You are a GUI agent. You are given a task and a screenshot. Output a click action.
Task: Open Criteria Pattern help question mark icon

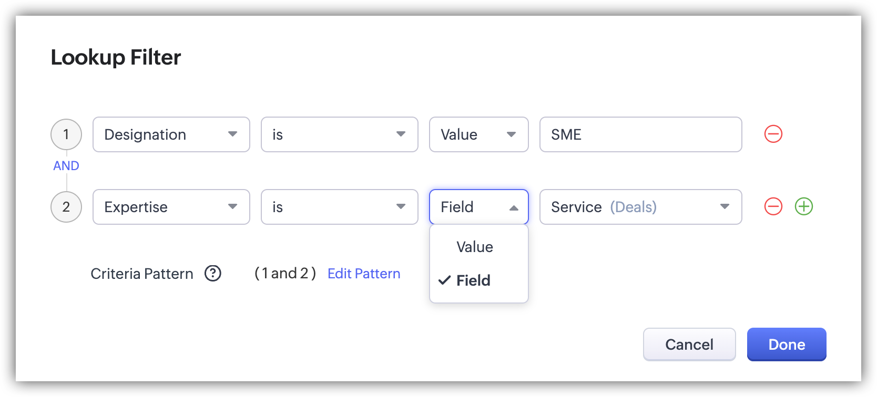coord(213,274)
